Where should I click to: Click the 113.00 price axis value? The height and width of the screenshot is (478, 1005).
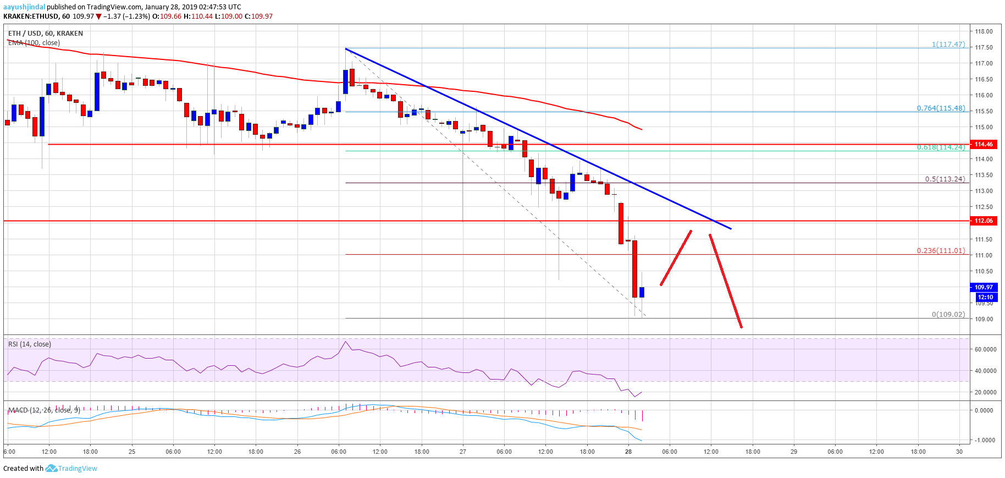click(984, 191)
